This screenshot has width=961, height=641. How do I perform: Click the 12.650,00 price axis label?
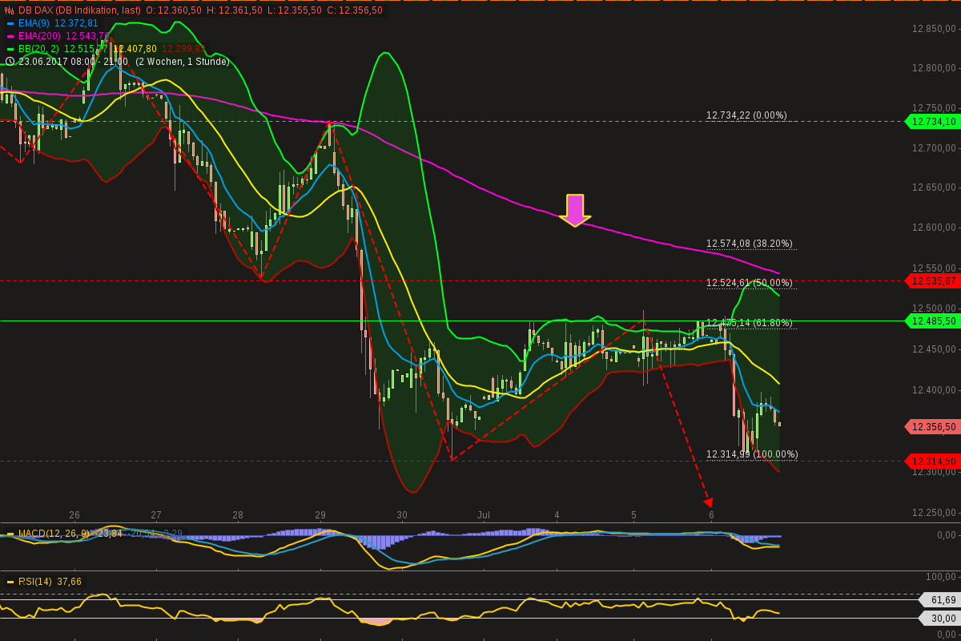934,187
